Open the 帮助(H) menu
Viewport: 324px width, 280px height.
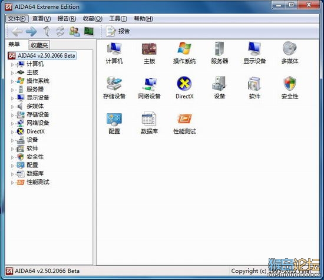(143, 19)
